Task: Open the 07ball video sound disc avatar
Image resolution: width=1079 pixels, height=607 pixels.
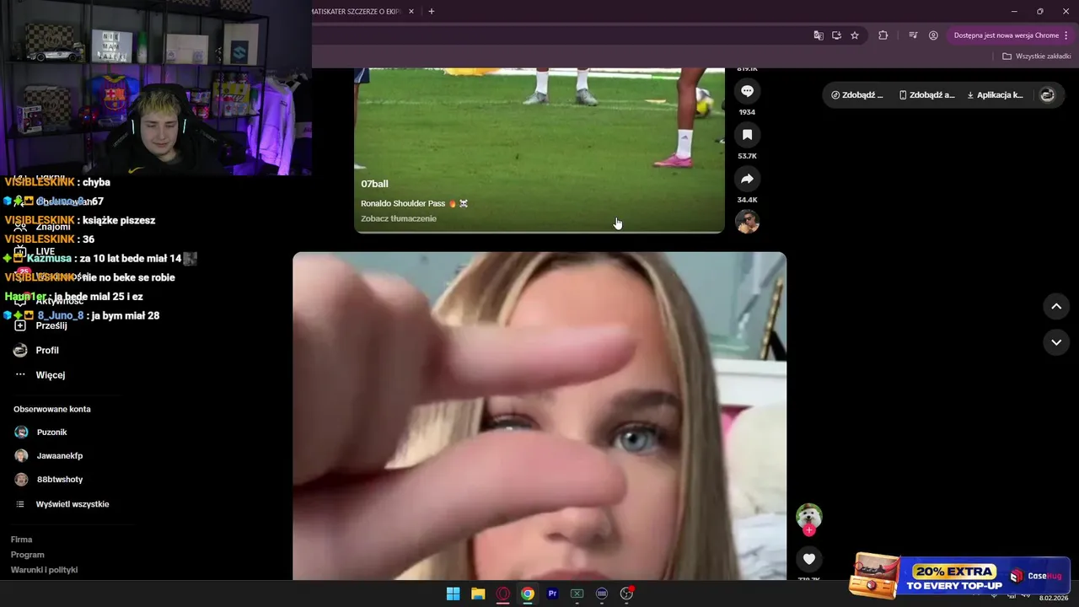Action: (747, 222)
